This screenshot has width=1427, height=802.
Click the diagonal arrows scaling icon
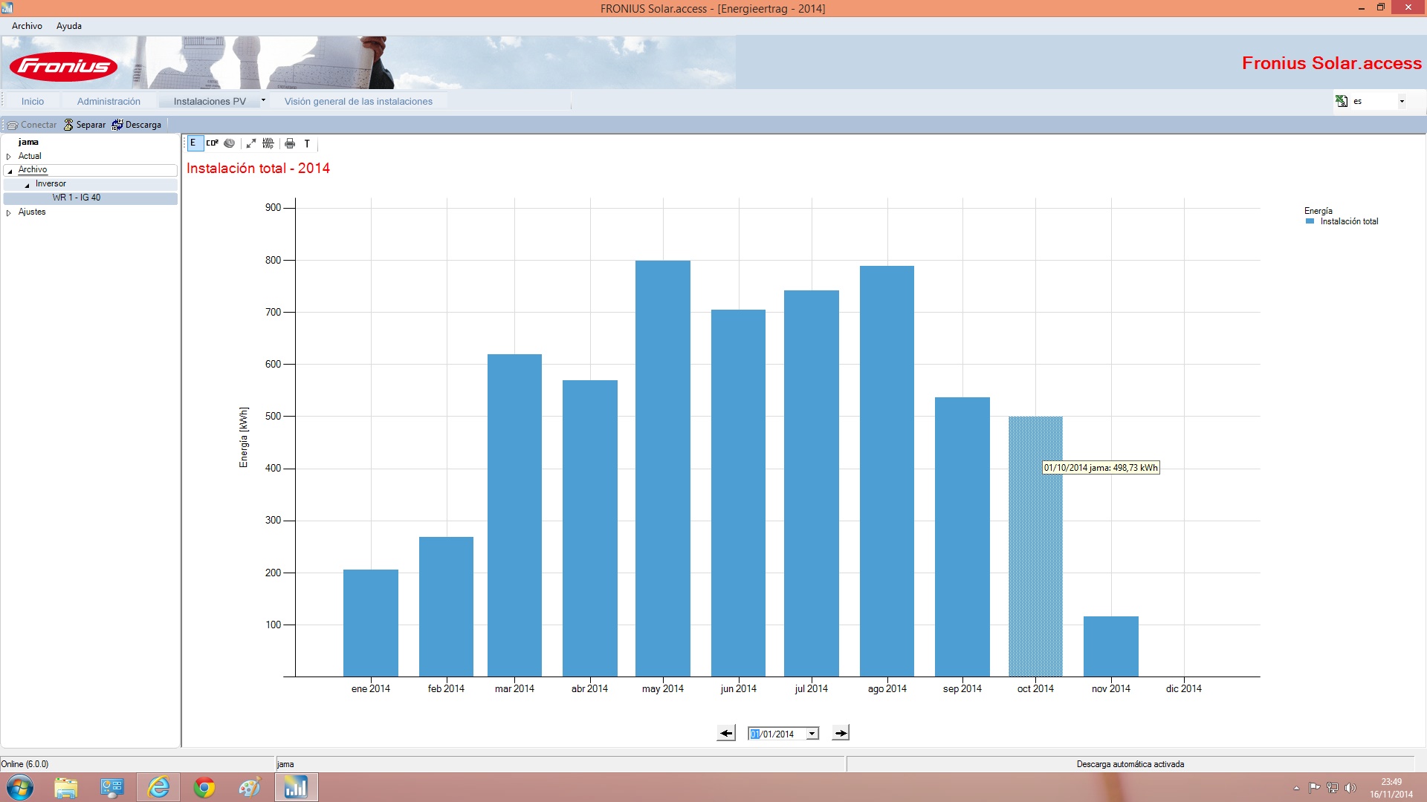[251, 143]
